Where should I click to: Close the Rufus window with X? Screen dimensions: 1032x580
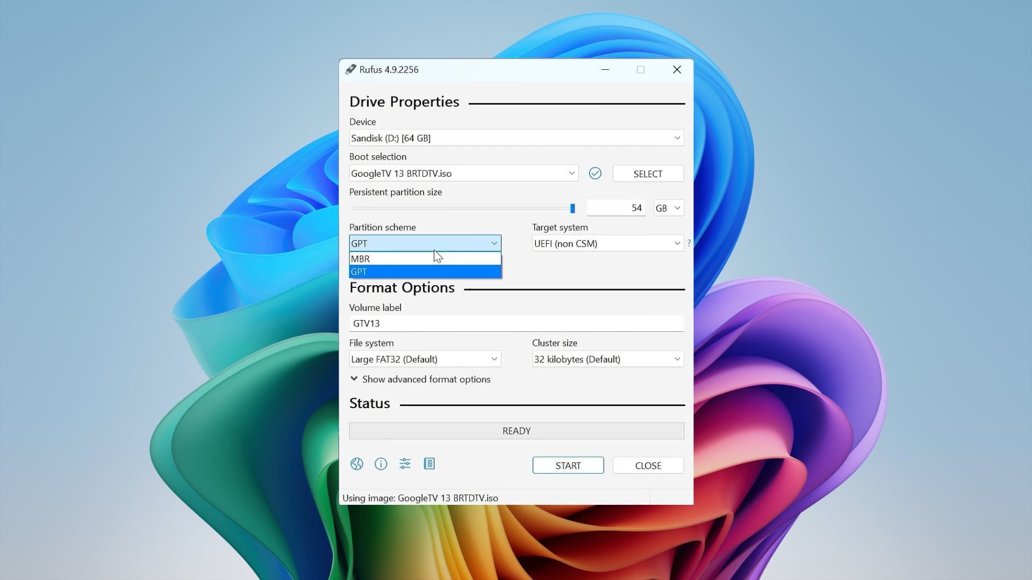point(677,70)
